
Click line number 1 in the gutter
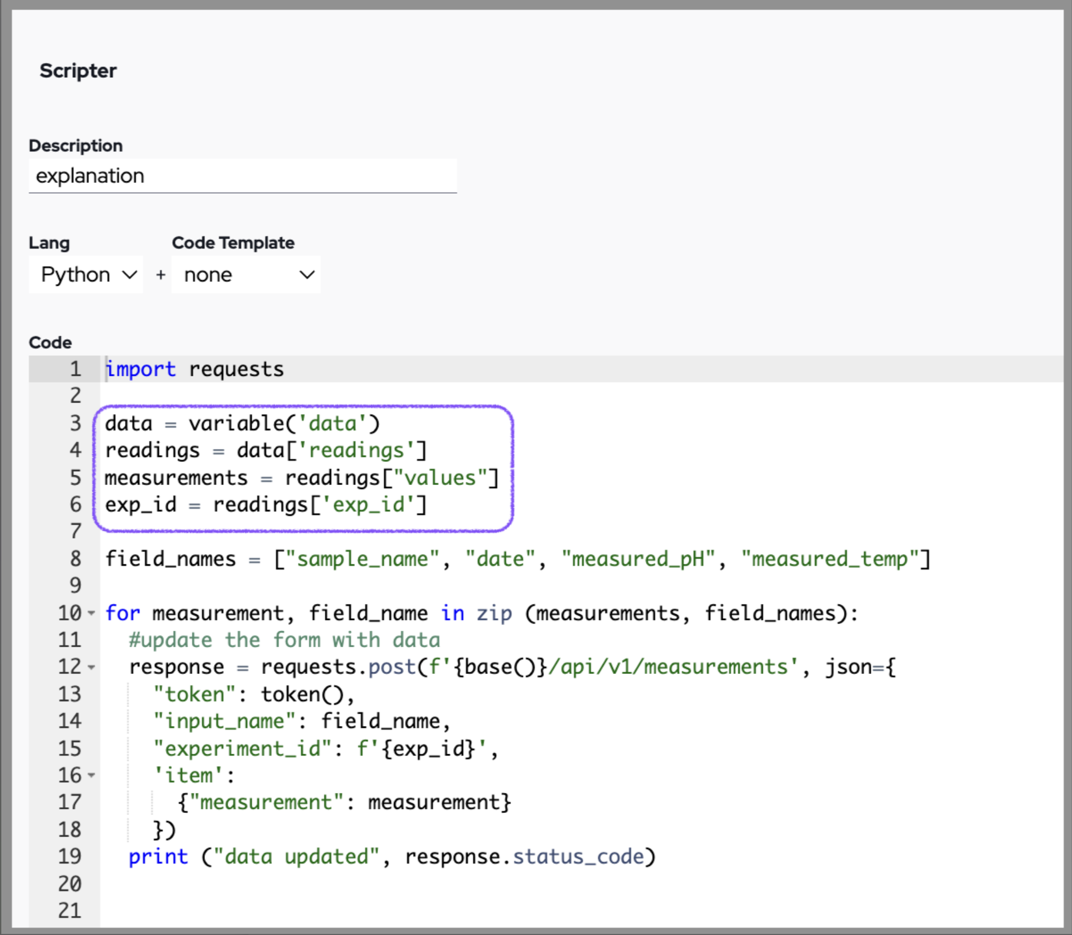75,369
